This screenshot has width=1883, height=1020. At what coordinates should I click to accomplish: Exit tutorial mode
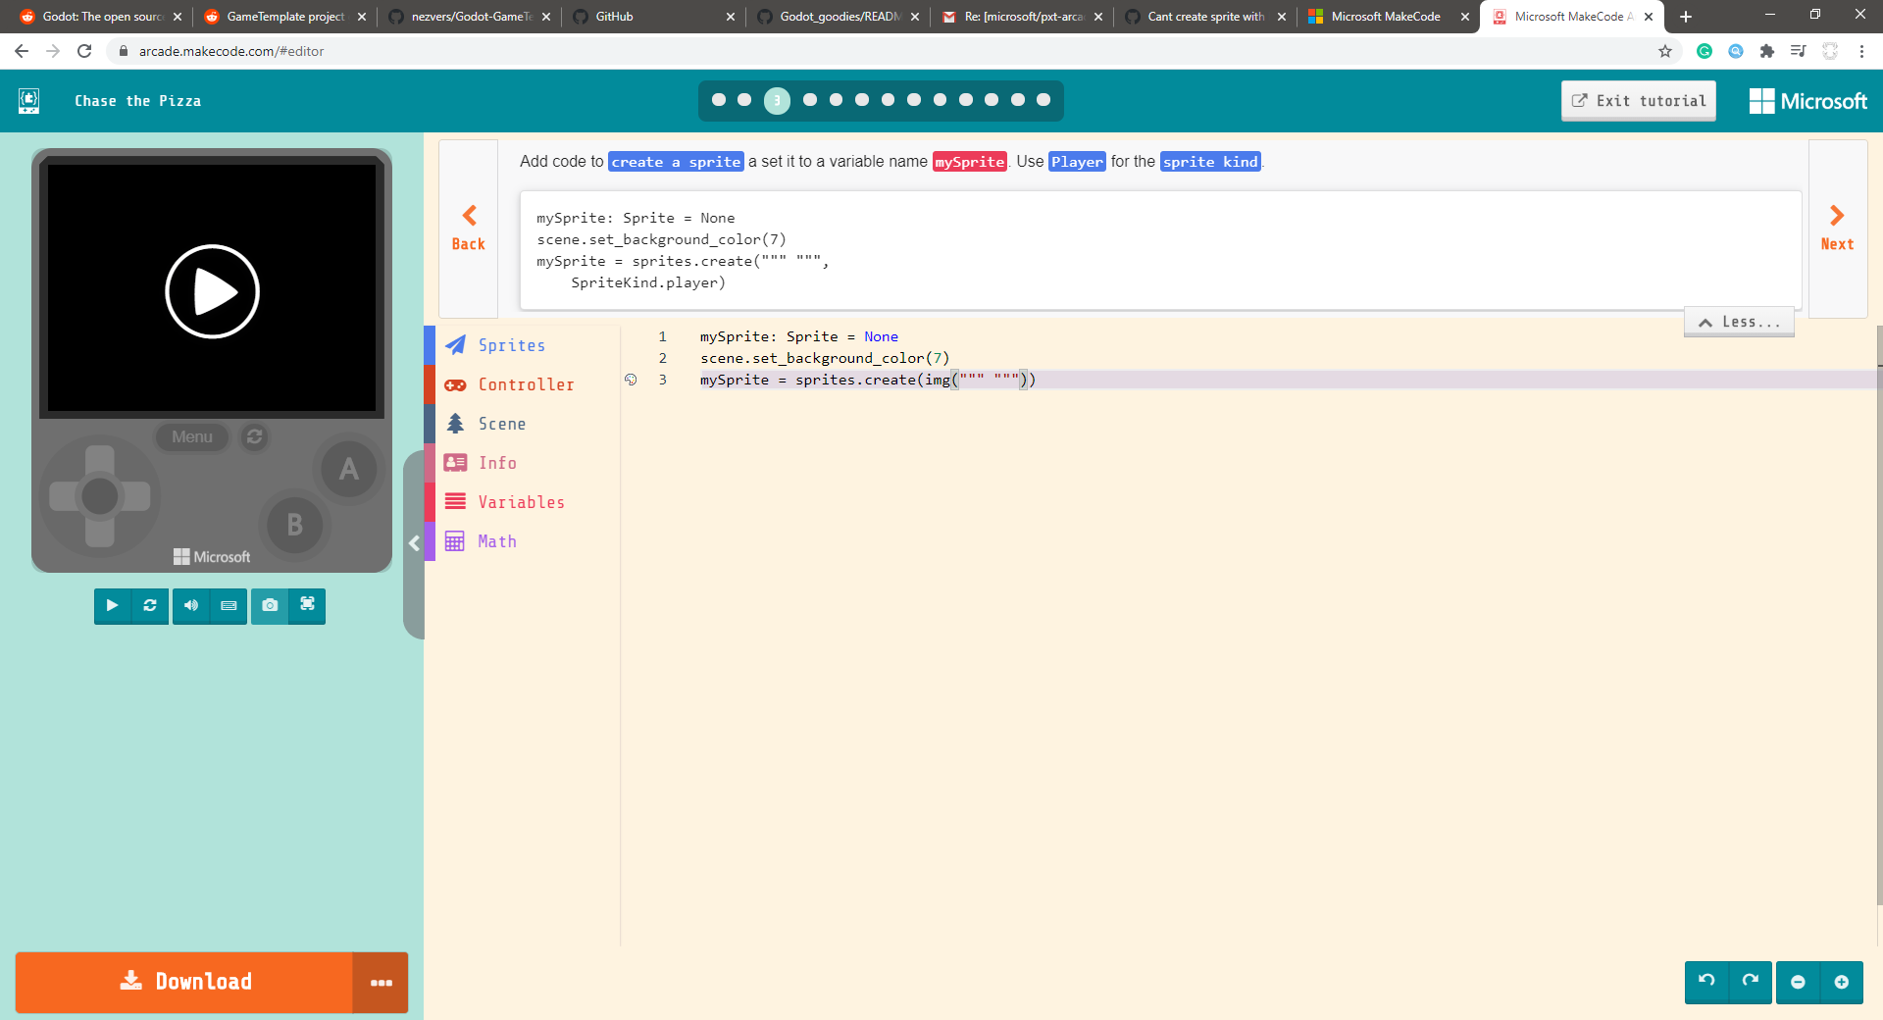point(1638,100)
